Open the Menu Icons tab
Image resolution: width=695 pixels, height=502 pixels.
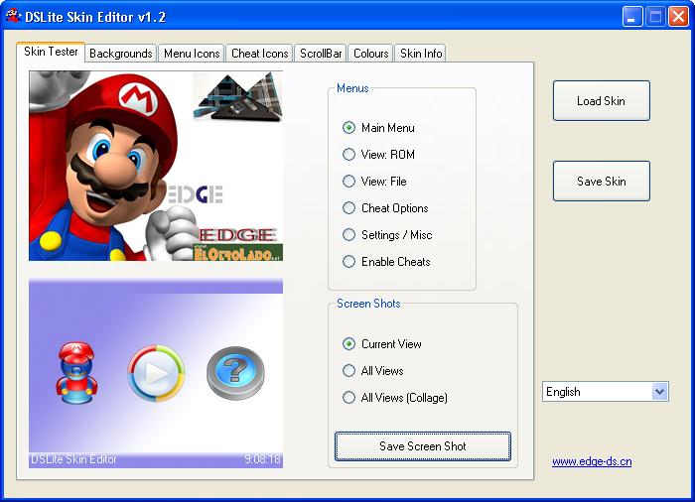click(x=192, y=54)
